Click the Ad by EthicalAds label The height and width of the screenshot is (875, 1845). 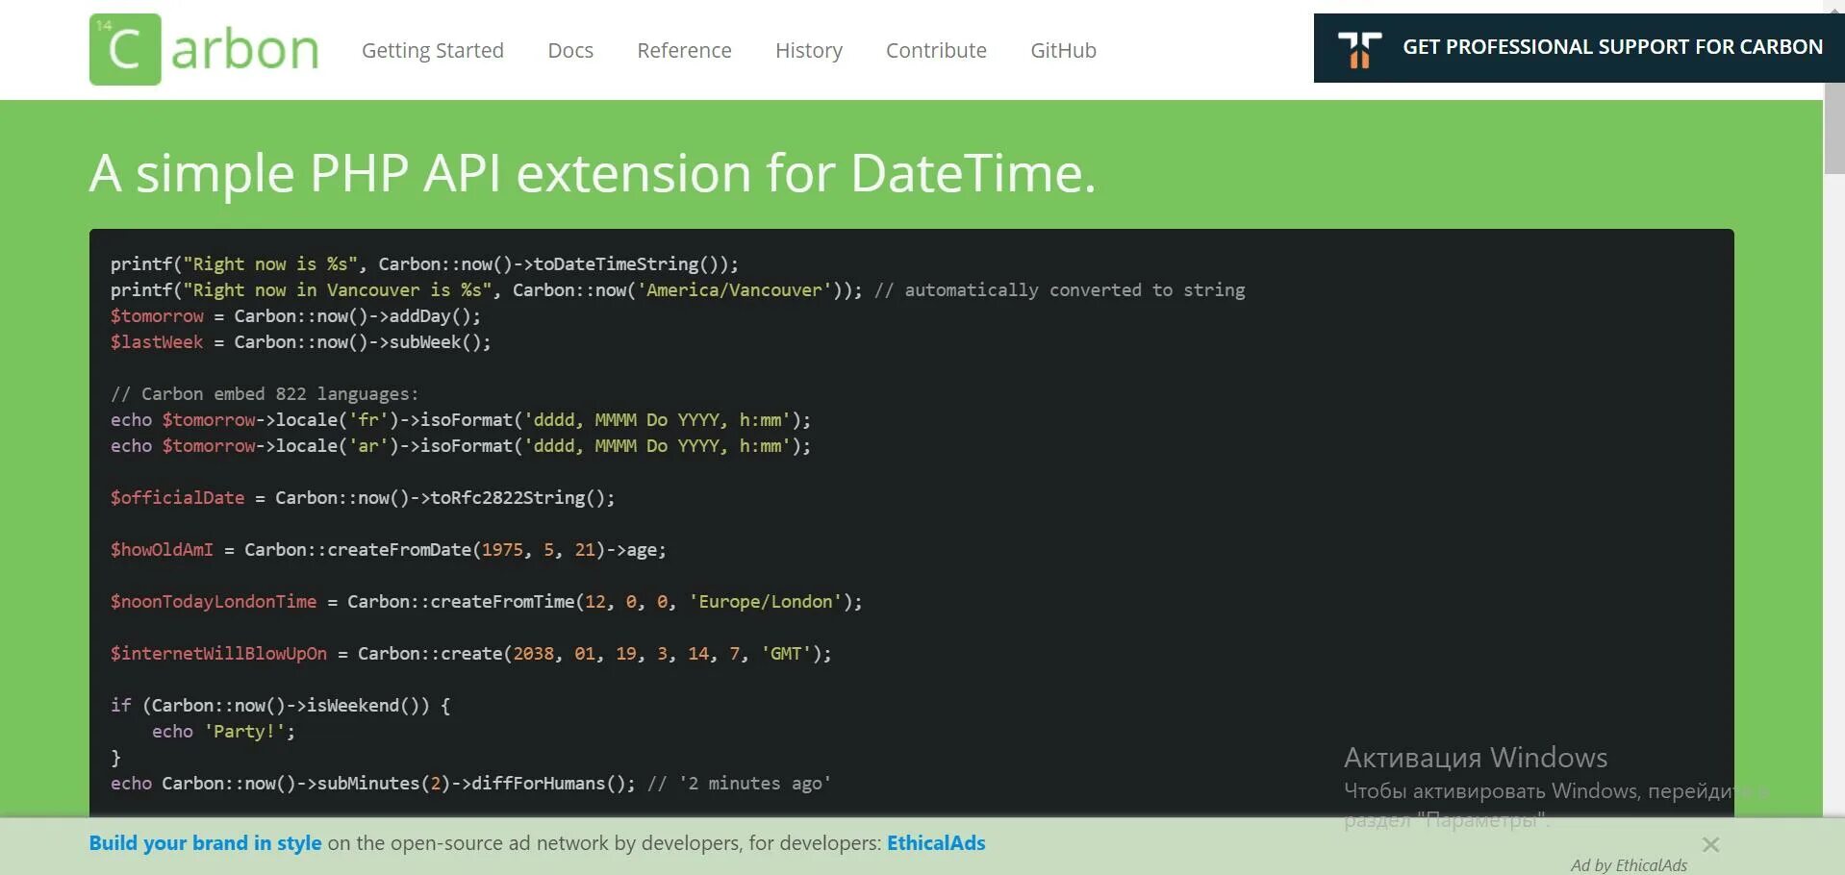[x=1629, y=865]
